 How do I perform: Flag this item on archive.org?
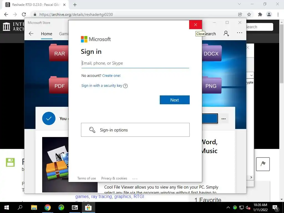(263, 164)
